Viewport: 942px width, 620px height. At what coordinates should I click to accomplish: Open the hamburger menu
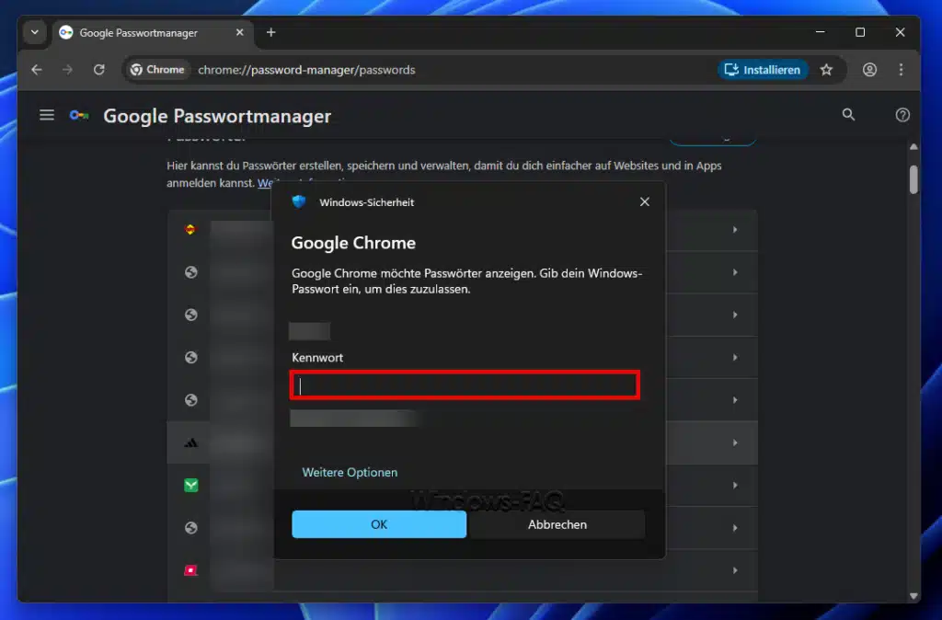pos(47,114)
